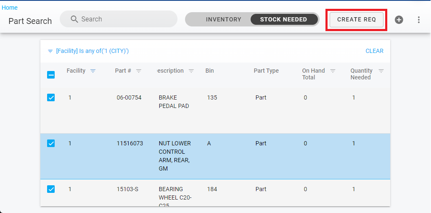Click the Create Req button

click(x=357, y=20)
